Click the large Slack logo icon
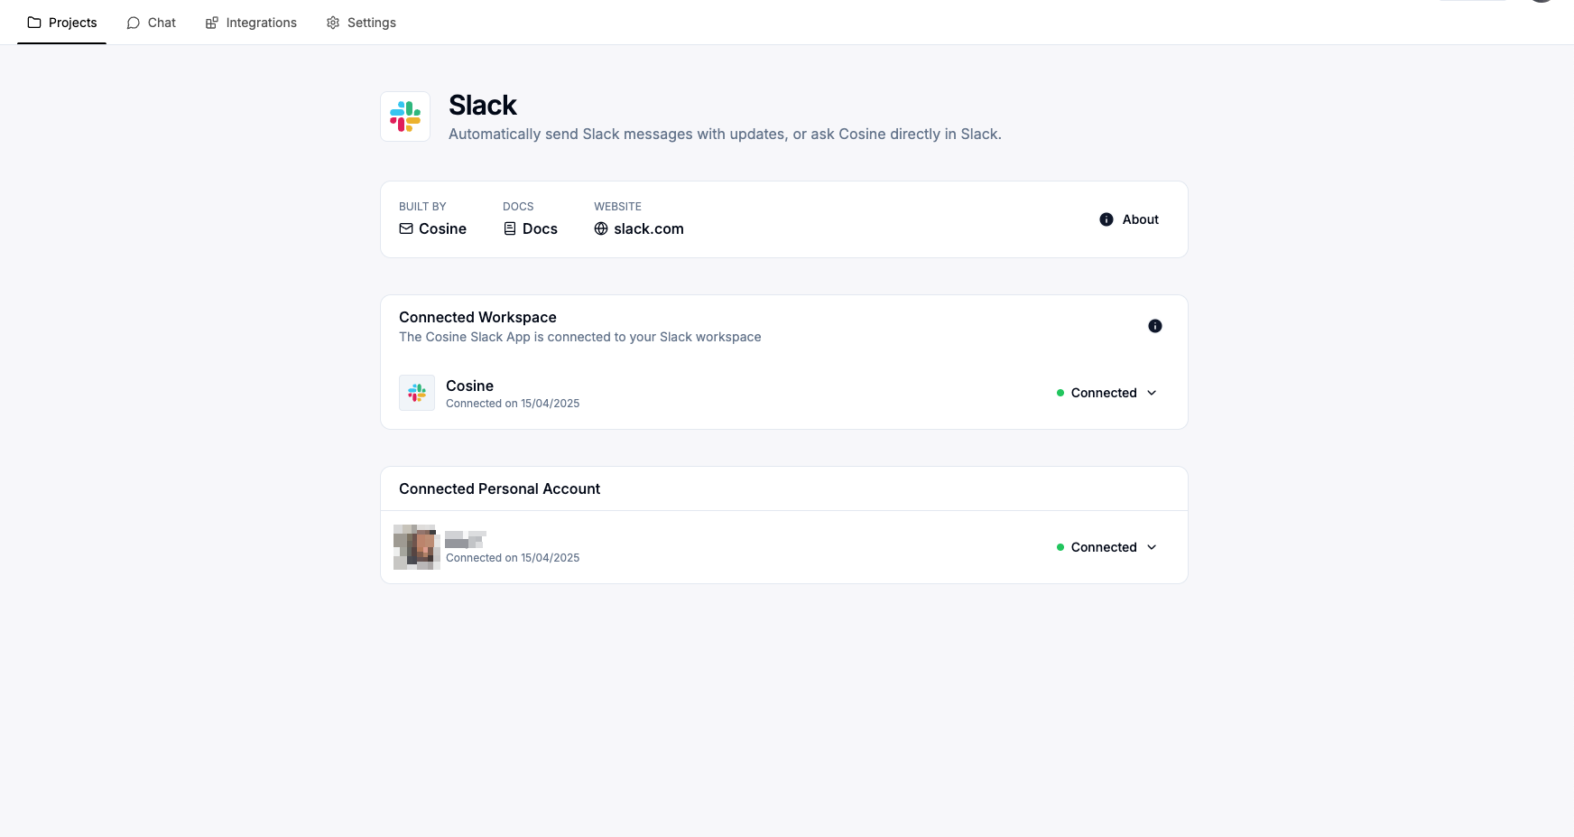 [405, 116]
